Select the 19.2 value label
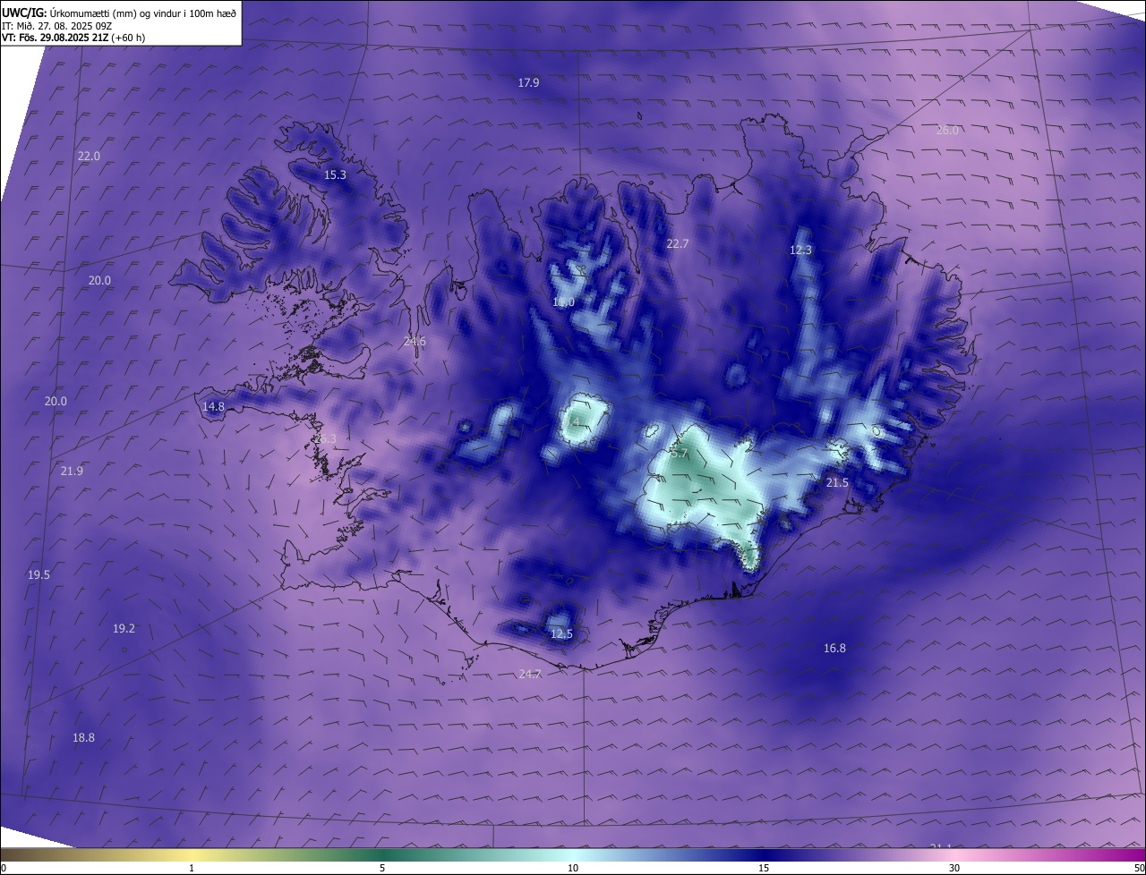The height and width of the screenshot is (875, 1146). [124, 629]
